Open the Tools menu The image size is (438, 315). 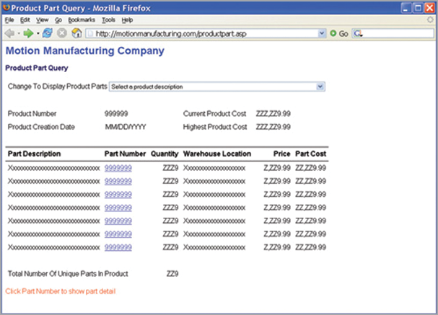108,19
